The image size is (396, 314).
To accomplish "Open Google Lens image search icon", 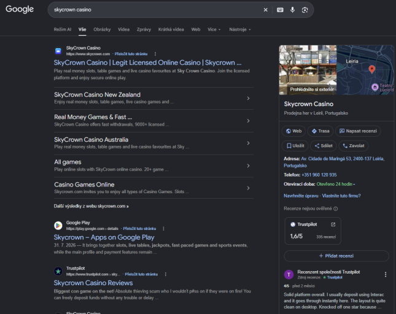I will tap(305, 10).
